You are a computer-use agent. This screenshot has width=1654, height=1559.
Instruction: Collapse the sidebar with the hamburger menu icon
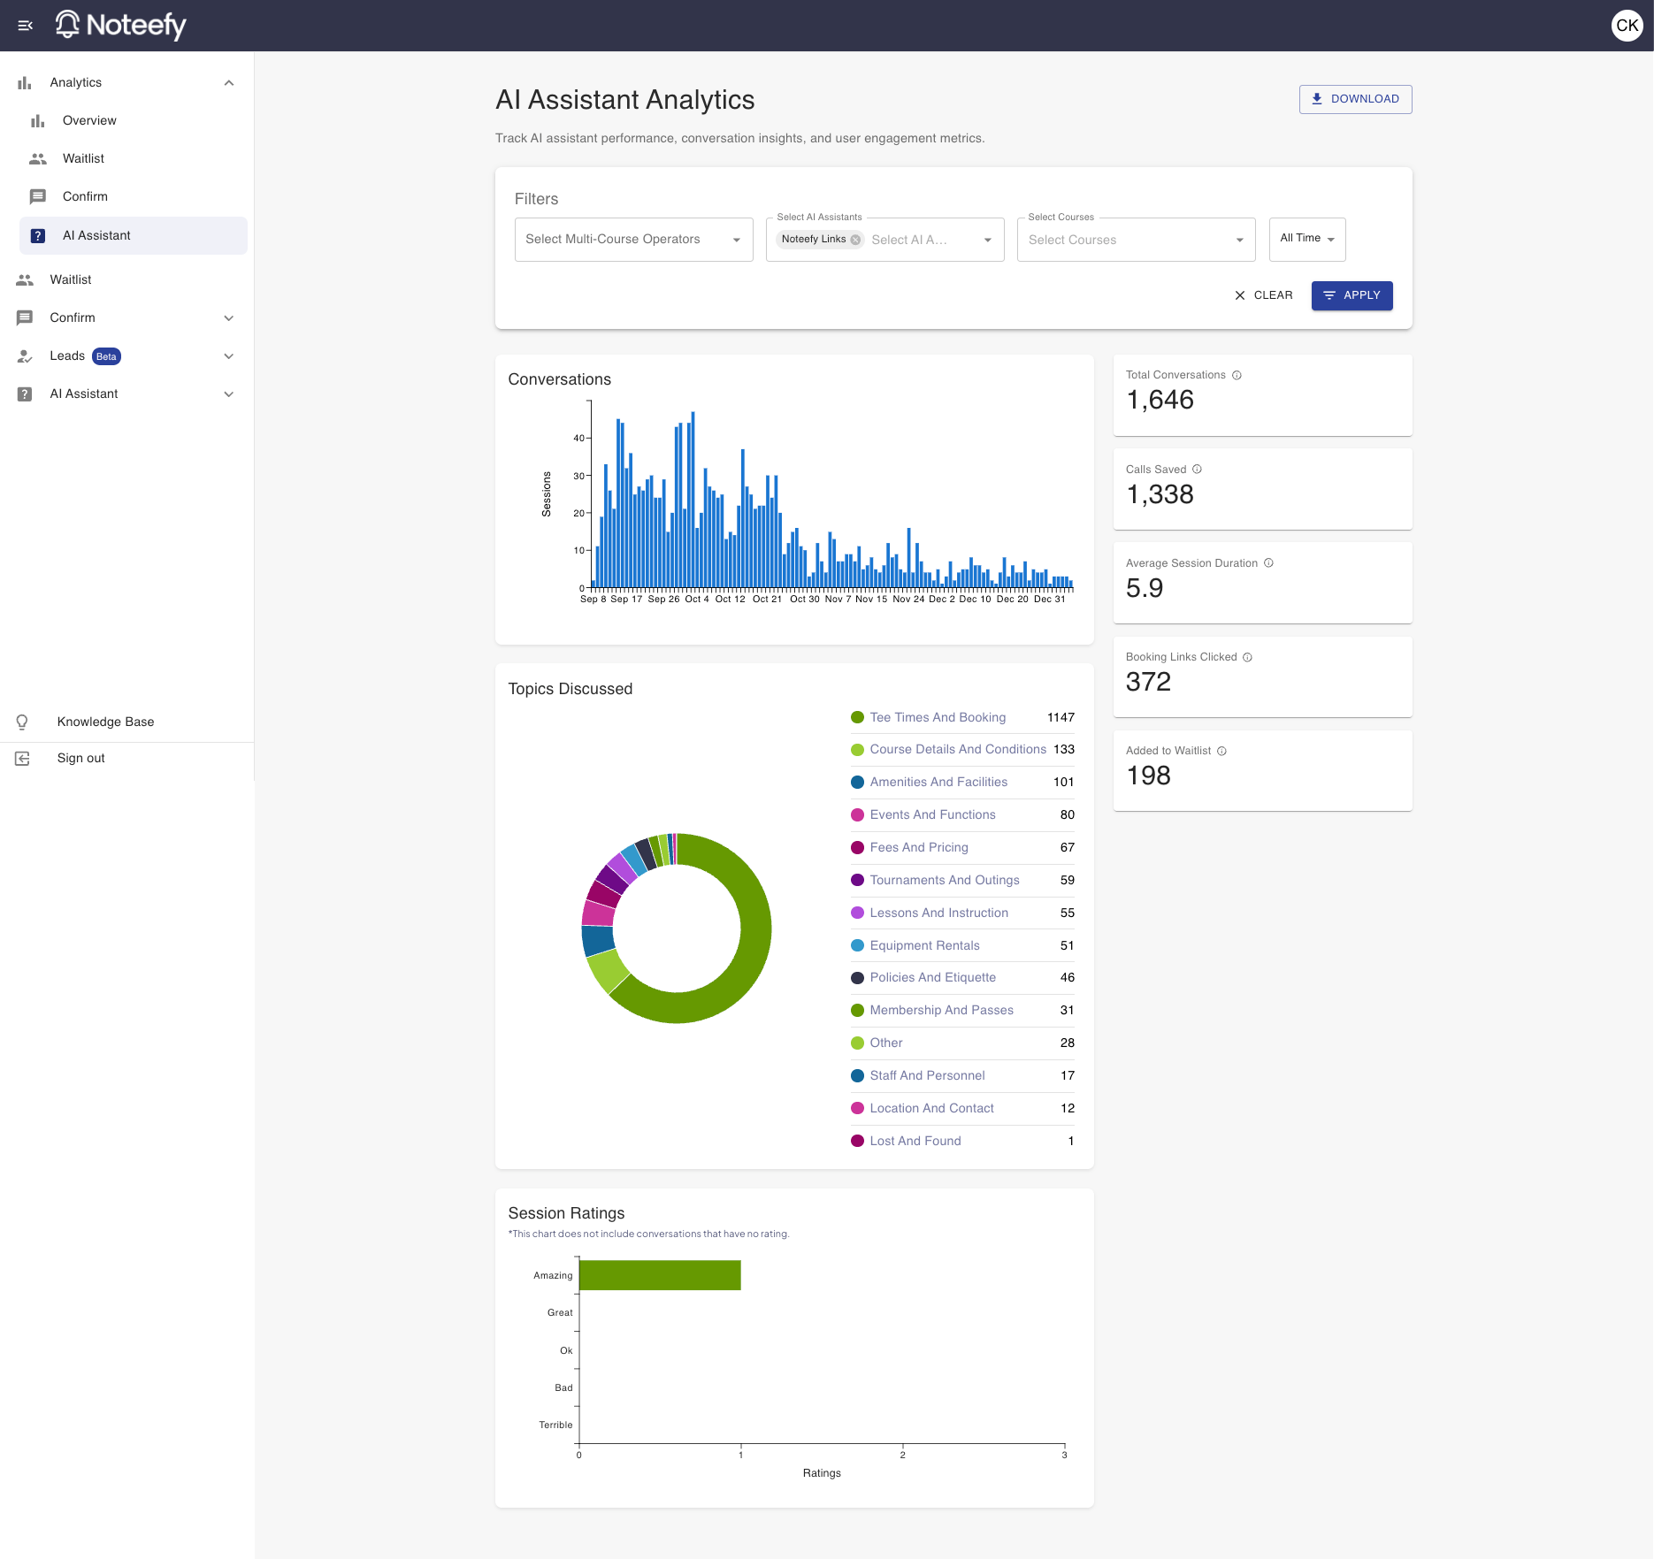(26, 26)
